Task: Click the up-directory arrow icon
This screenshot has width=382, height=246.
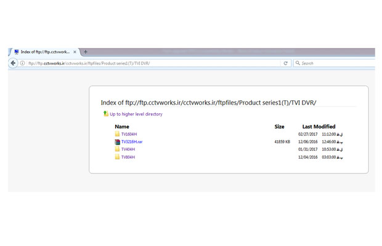Action: pos(106,114)
